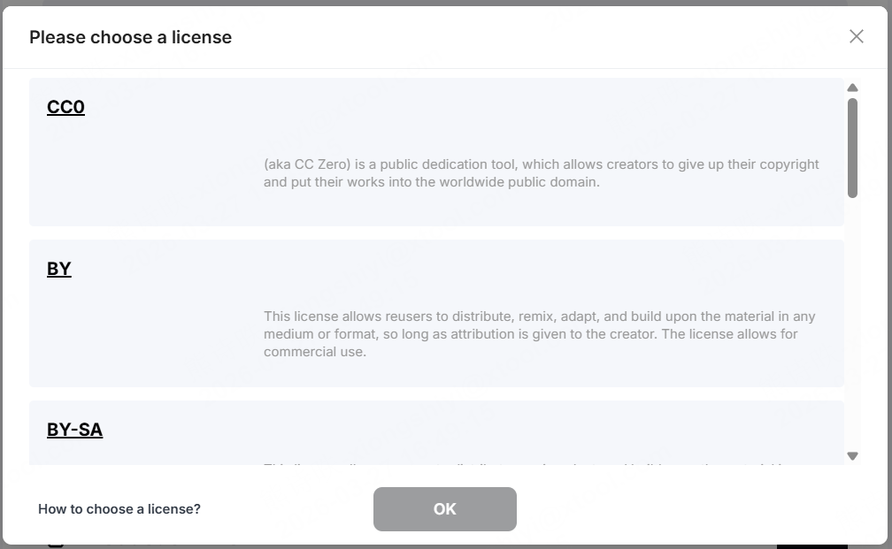Select the BY license description text
This screenshot has width=892, height=549.
pos(539,333)
